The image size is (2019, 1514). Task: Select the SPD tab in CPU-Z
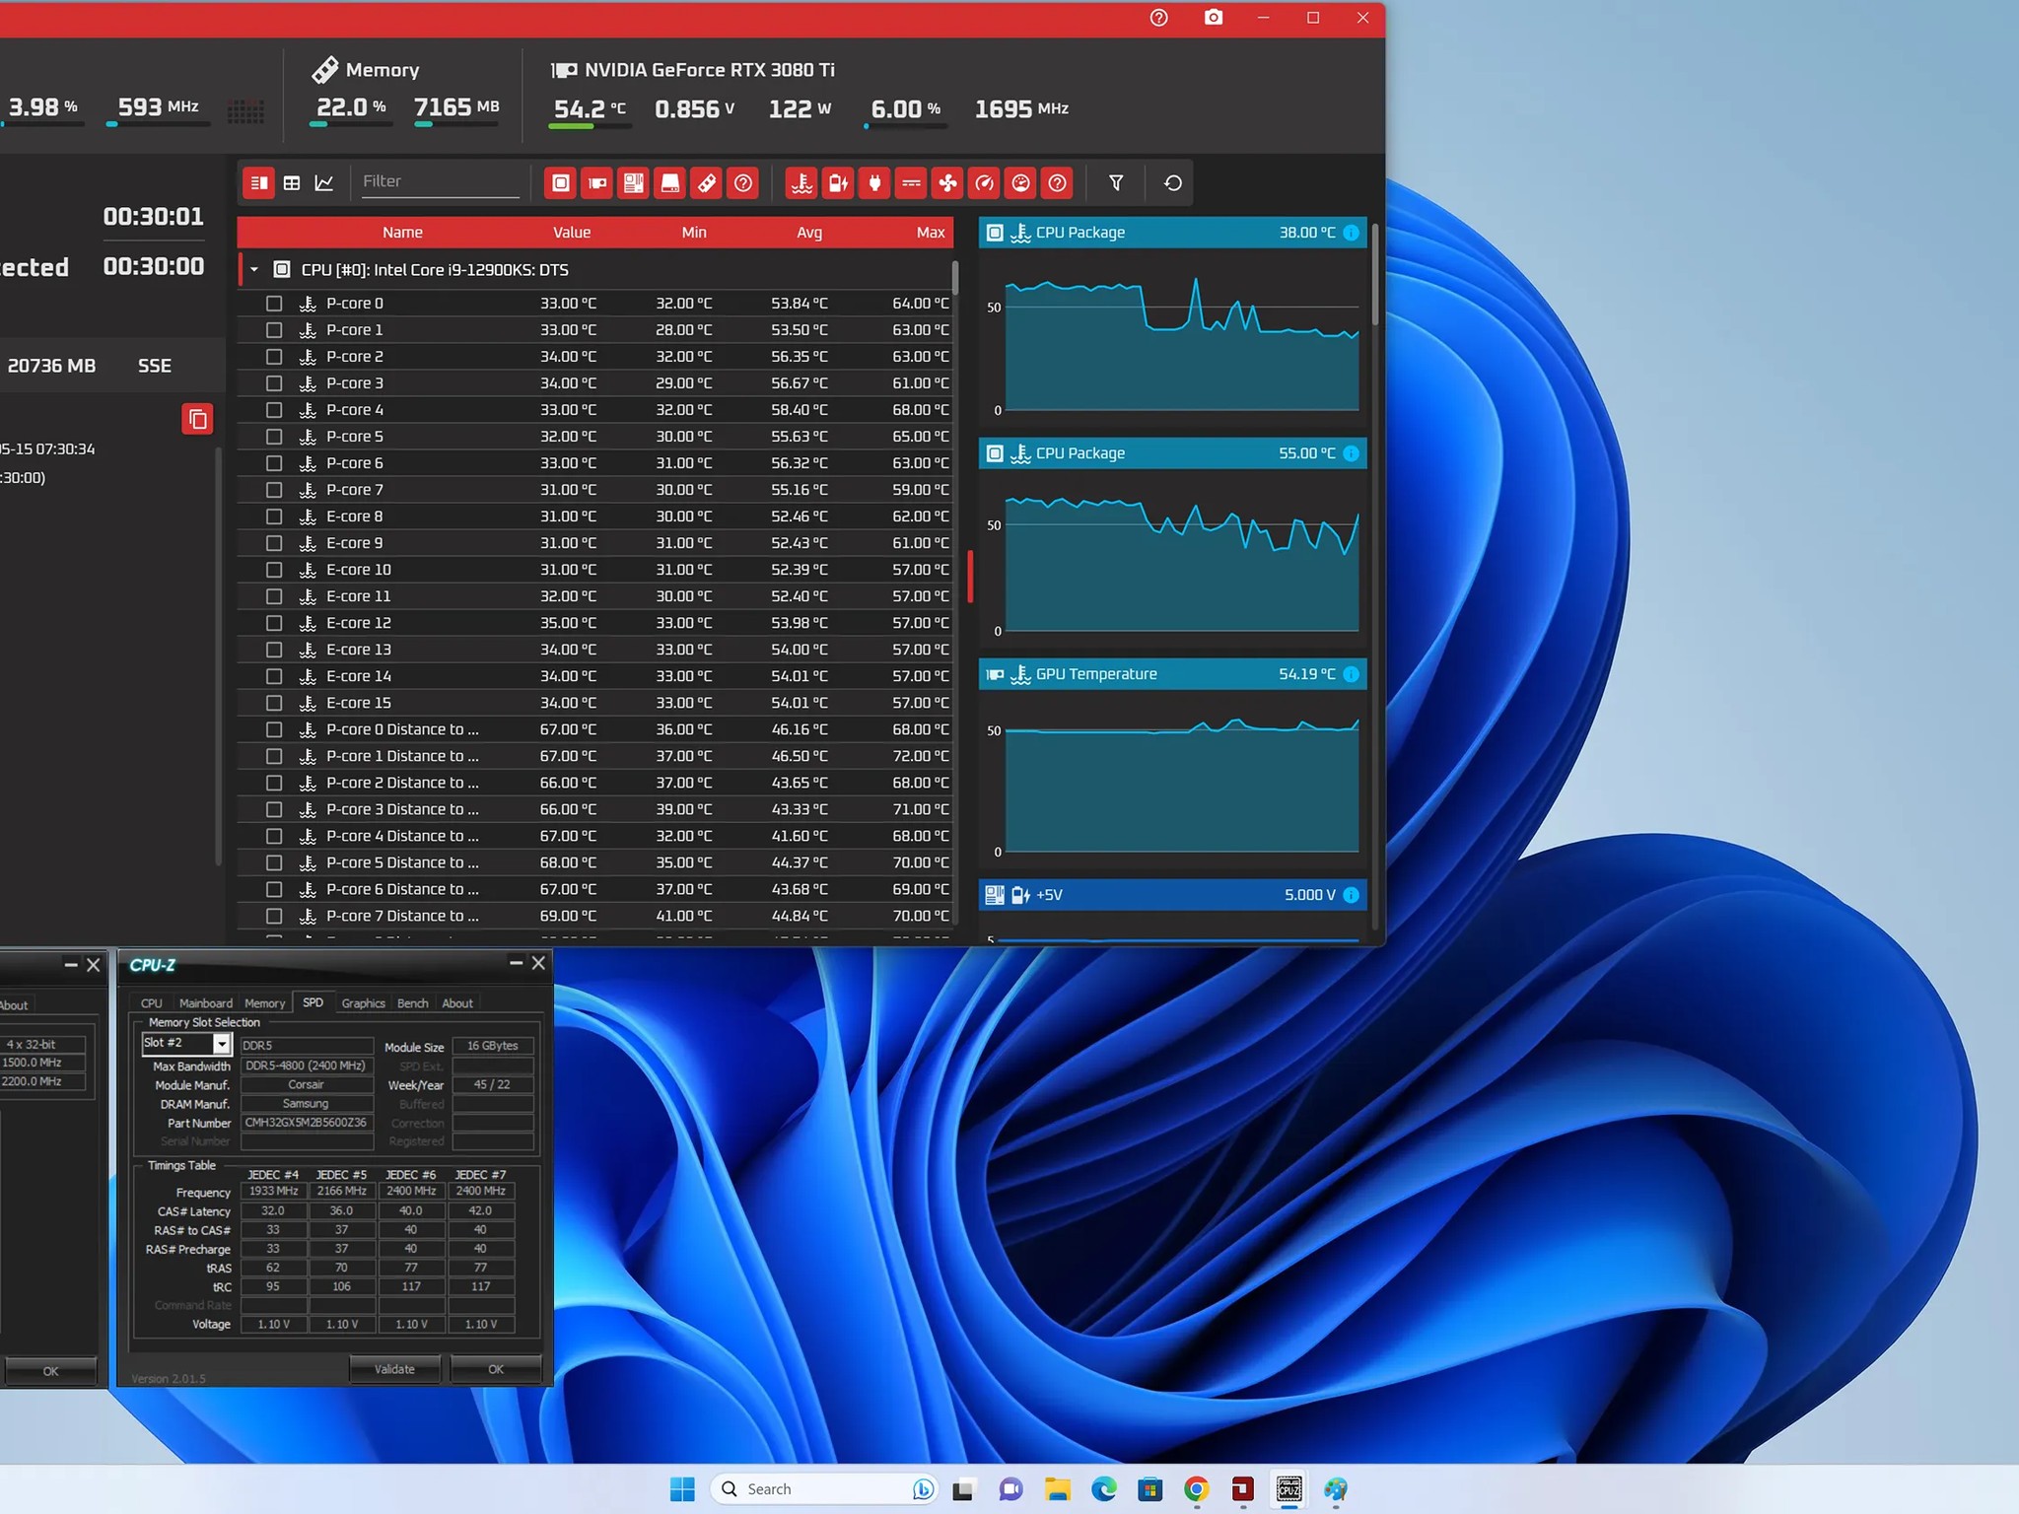(313, 1002)
